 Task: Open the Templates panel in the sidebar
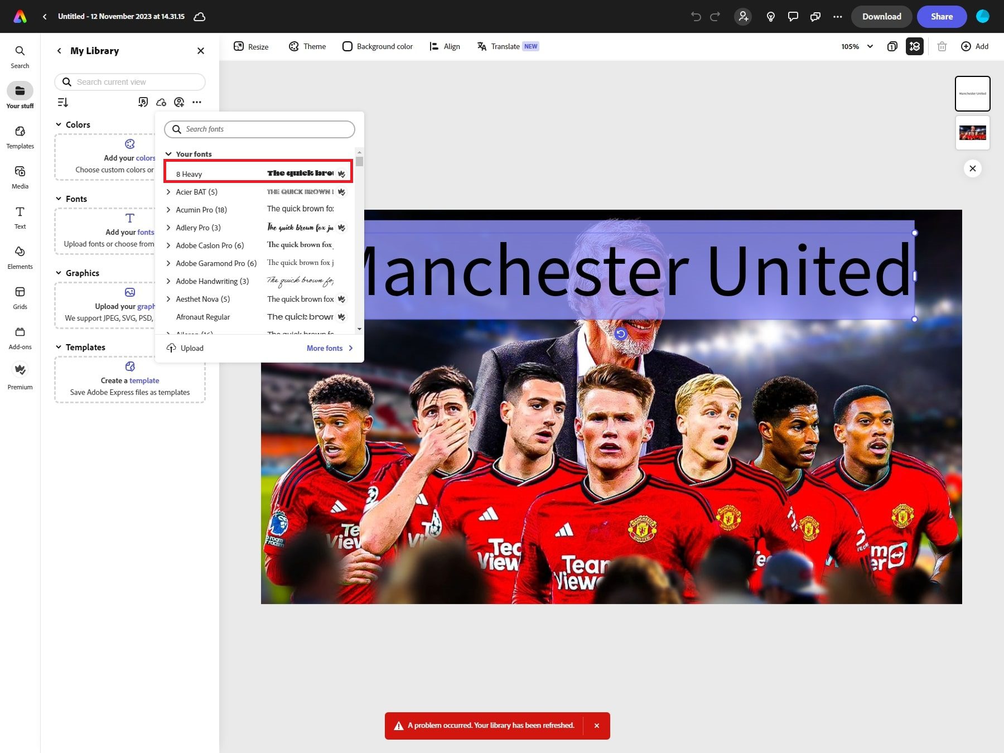tap(20, 137)
